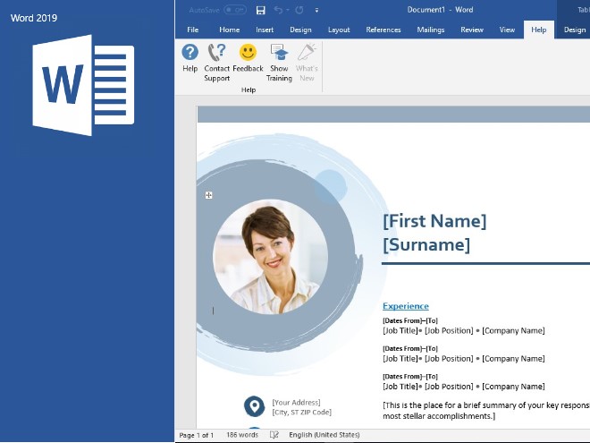Click the What's New icon
The height and width of the screenshot is (443, 590).
(307, 54)
